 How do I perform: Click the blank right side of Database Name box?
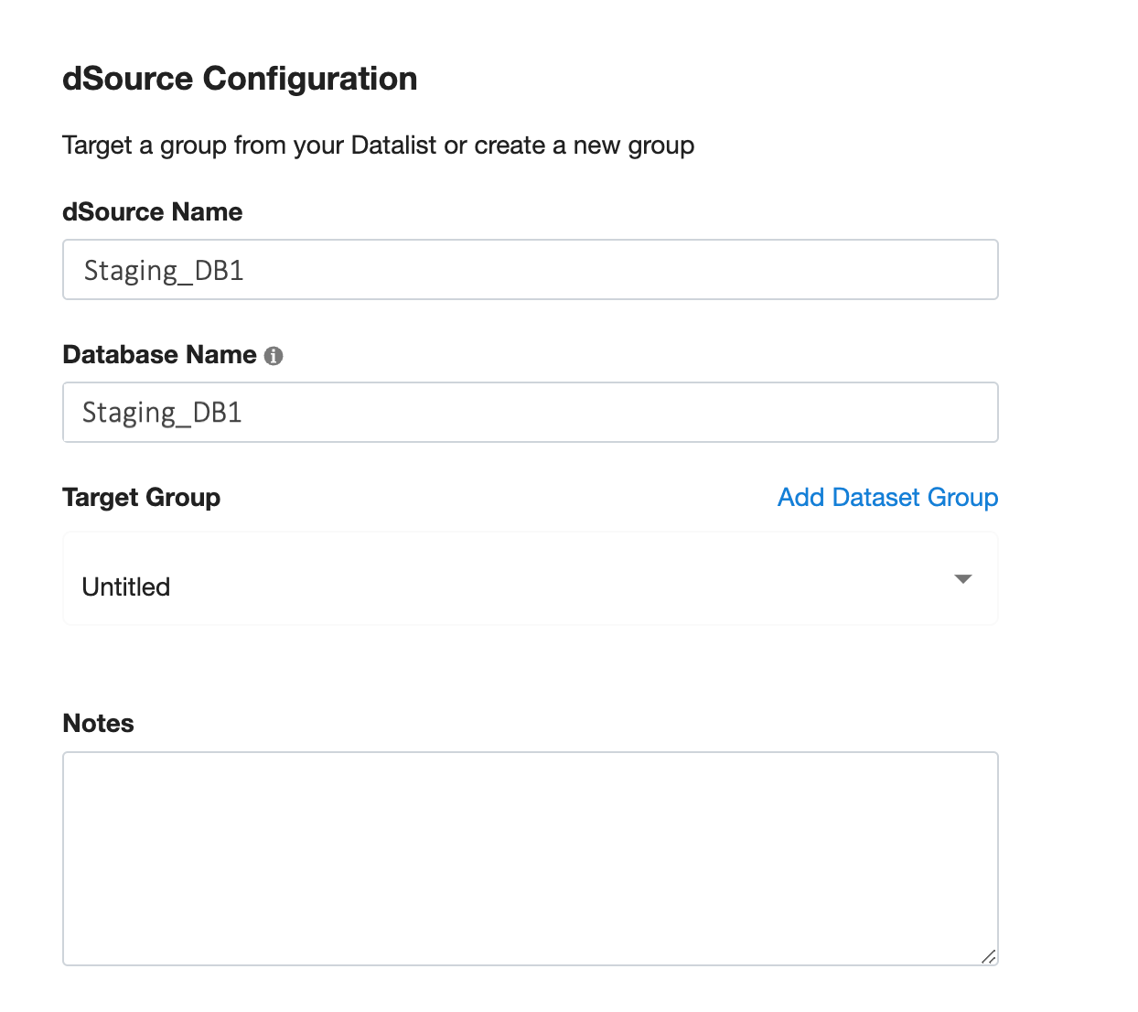pos(823,413)
